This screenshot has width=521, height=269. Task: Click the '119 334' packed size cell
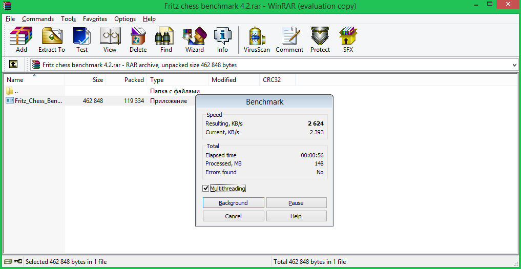coord(134,101)
